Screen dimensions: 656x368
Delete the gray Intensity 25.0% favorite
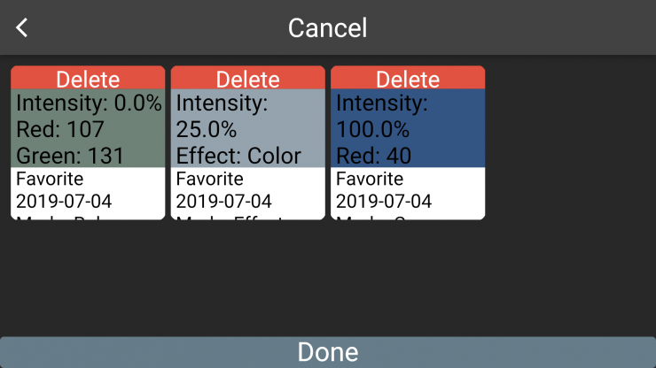click(248, 78)
